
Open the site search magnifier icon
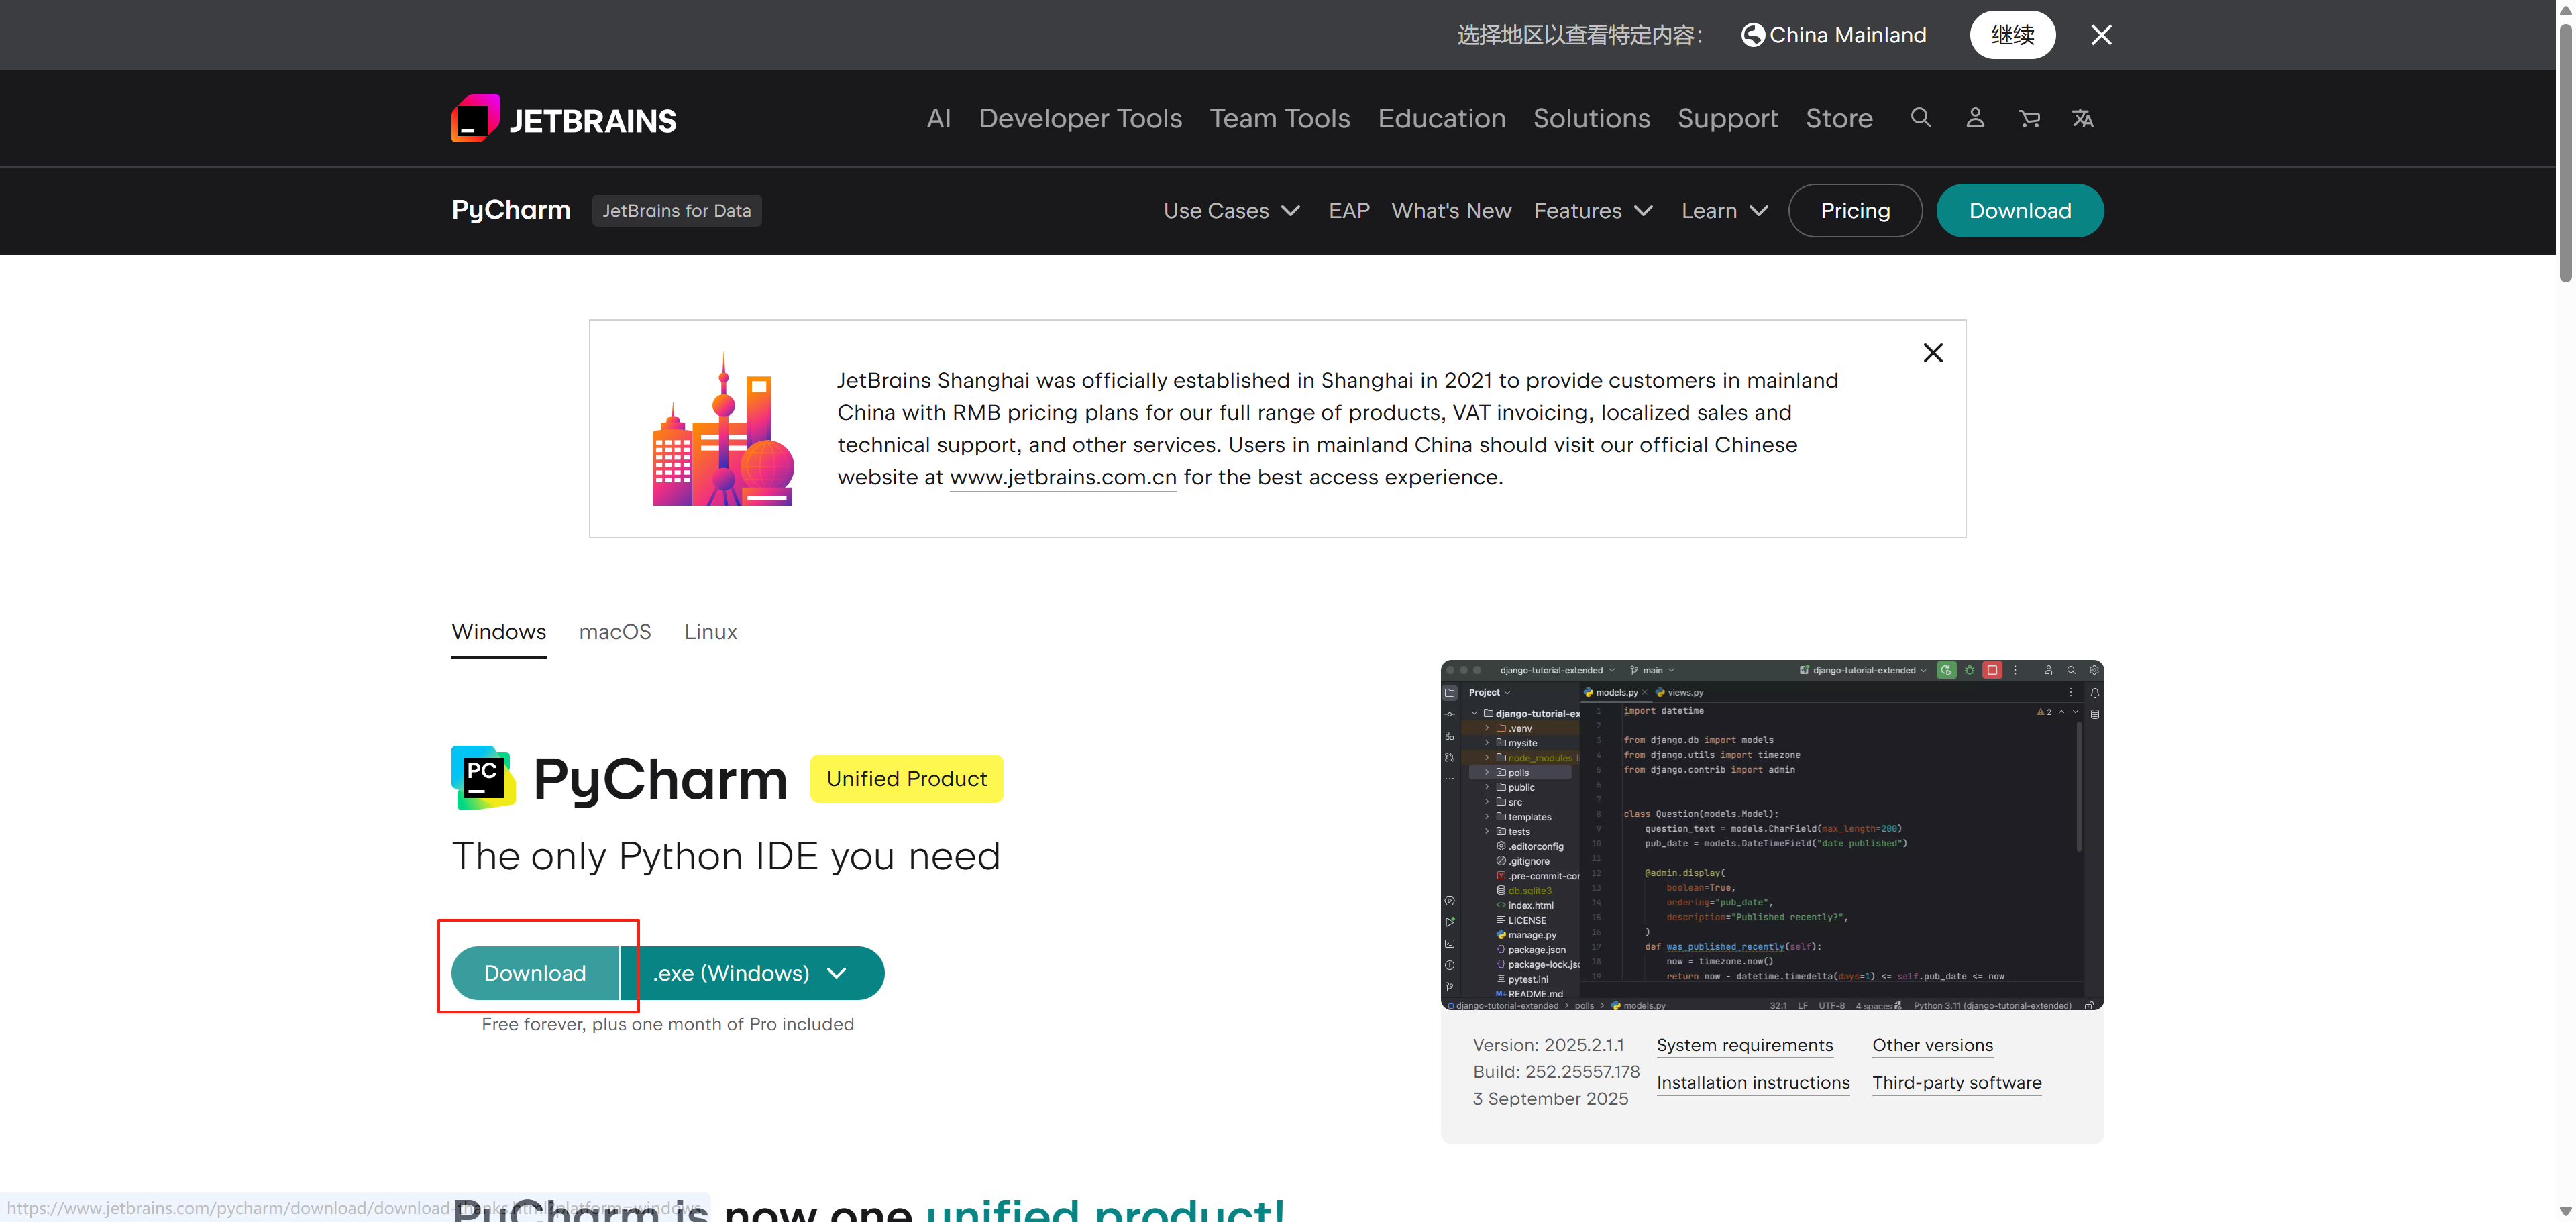pos(1920,118)
